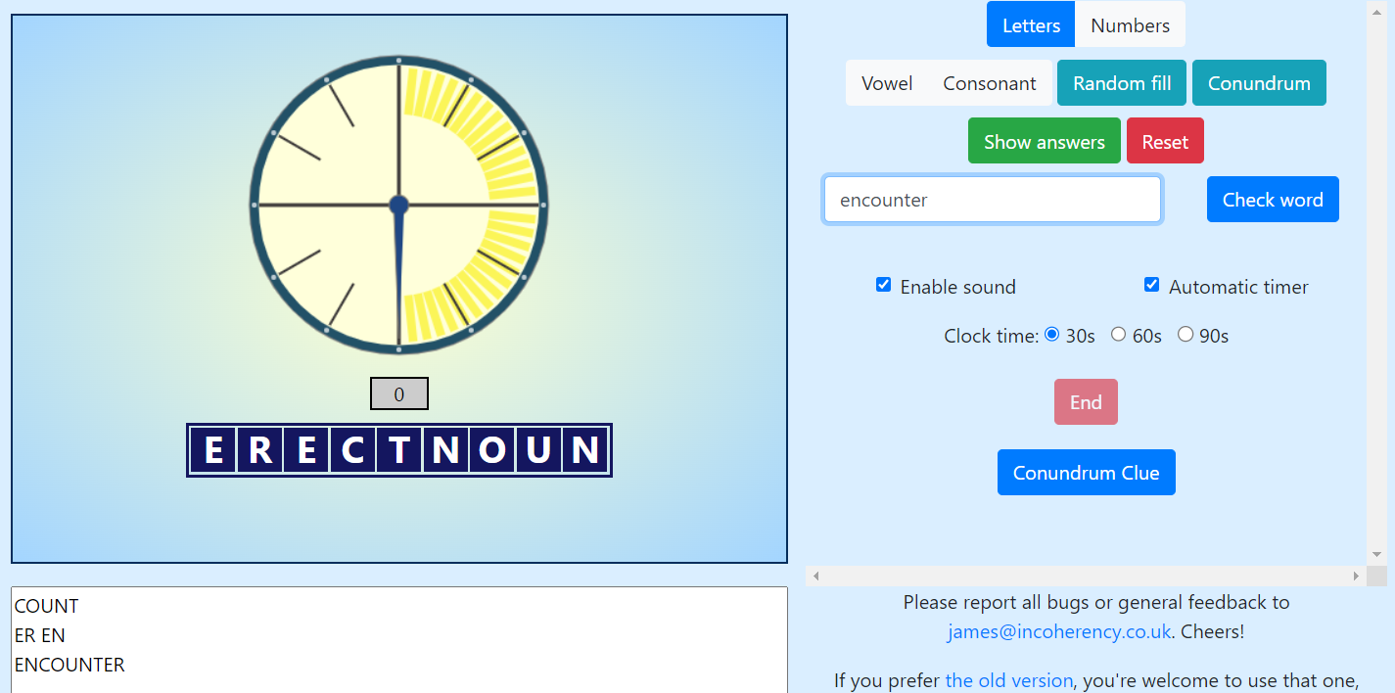
Task: Uncheck the Automatic timer option
Action: [1151, 285]
